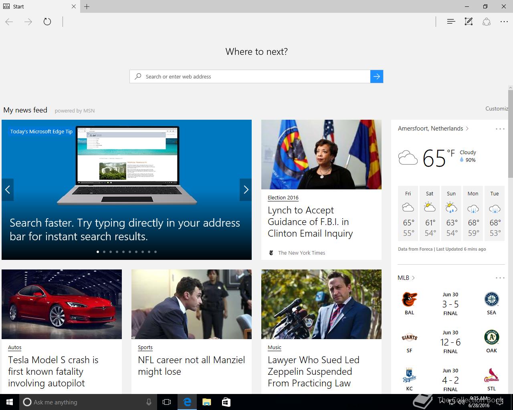Open the 3 - 5 FINAL game score
Viewport: 513px width, 410px height.
(x=450, y=304)
